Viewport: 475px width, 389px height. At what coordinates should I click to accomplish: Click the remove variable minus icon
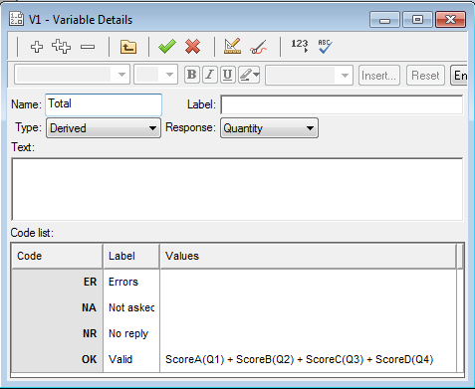point(88,47)
